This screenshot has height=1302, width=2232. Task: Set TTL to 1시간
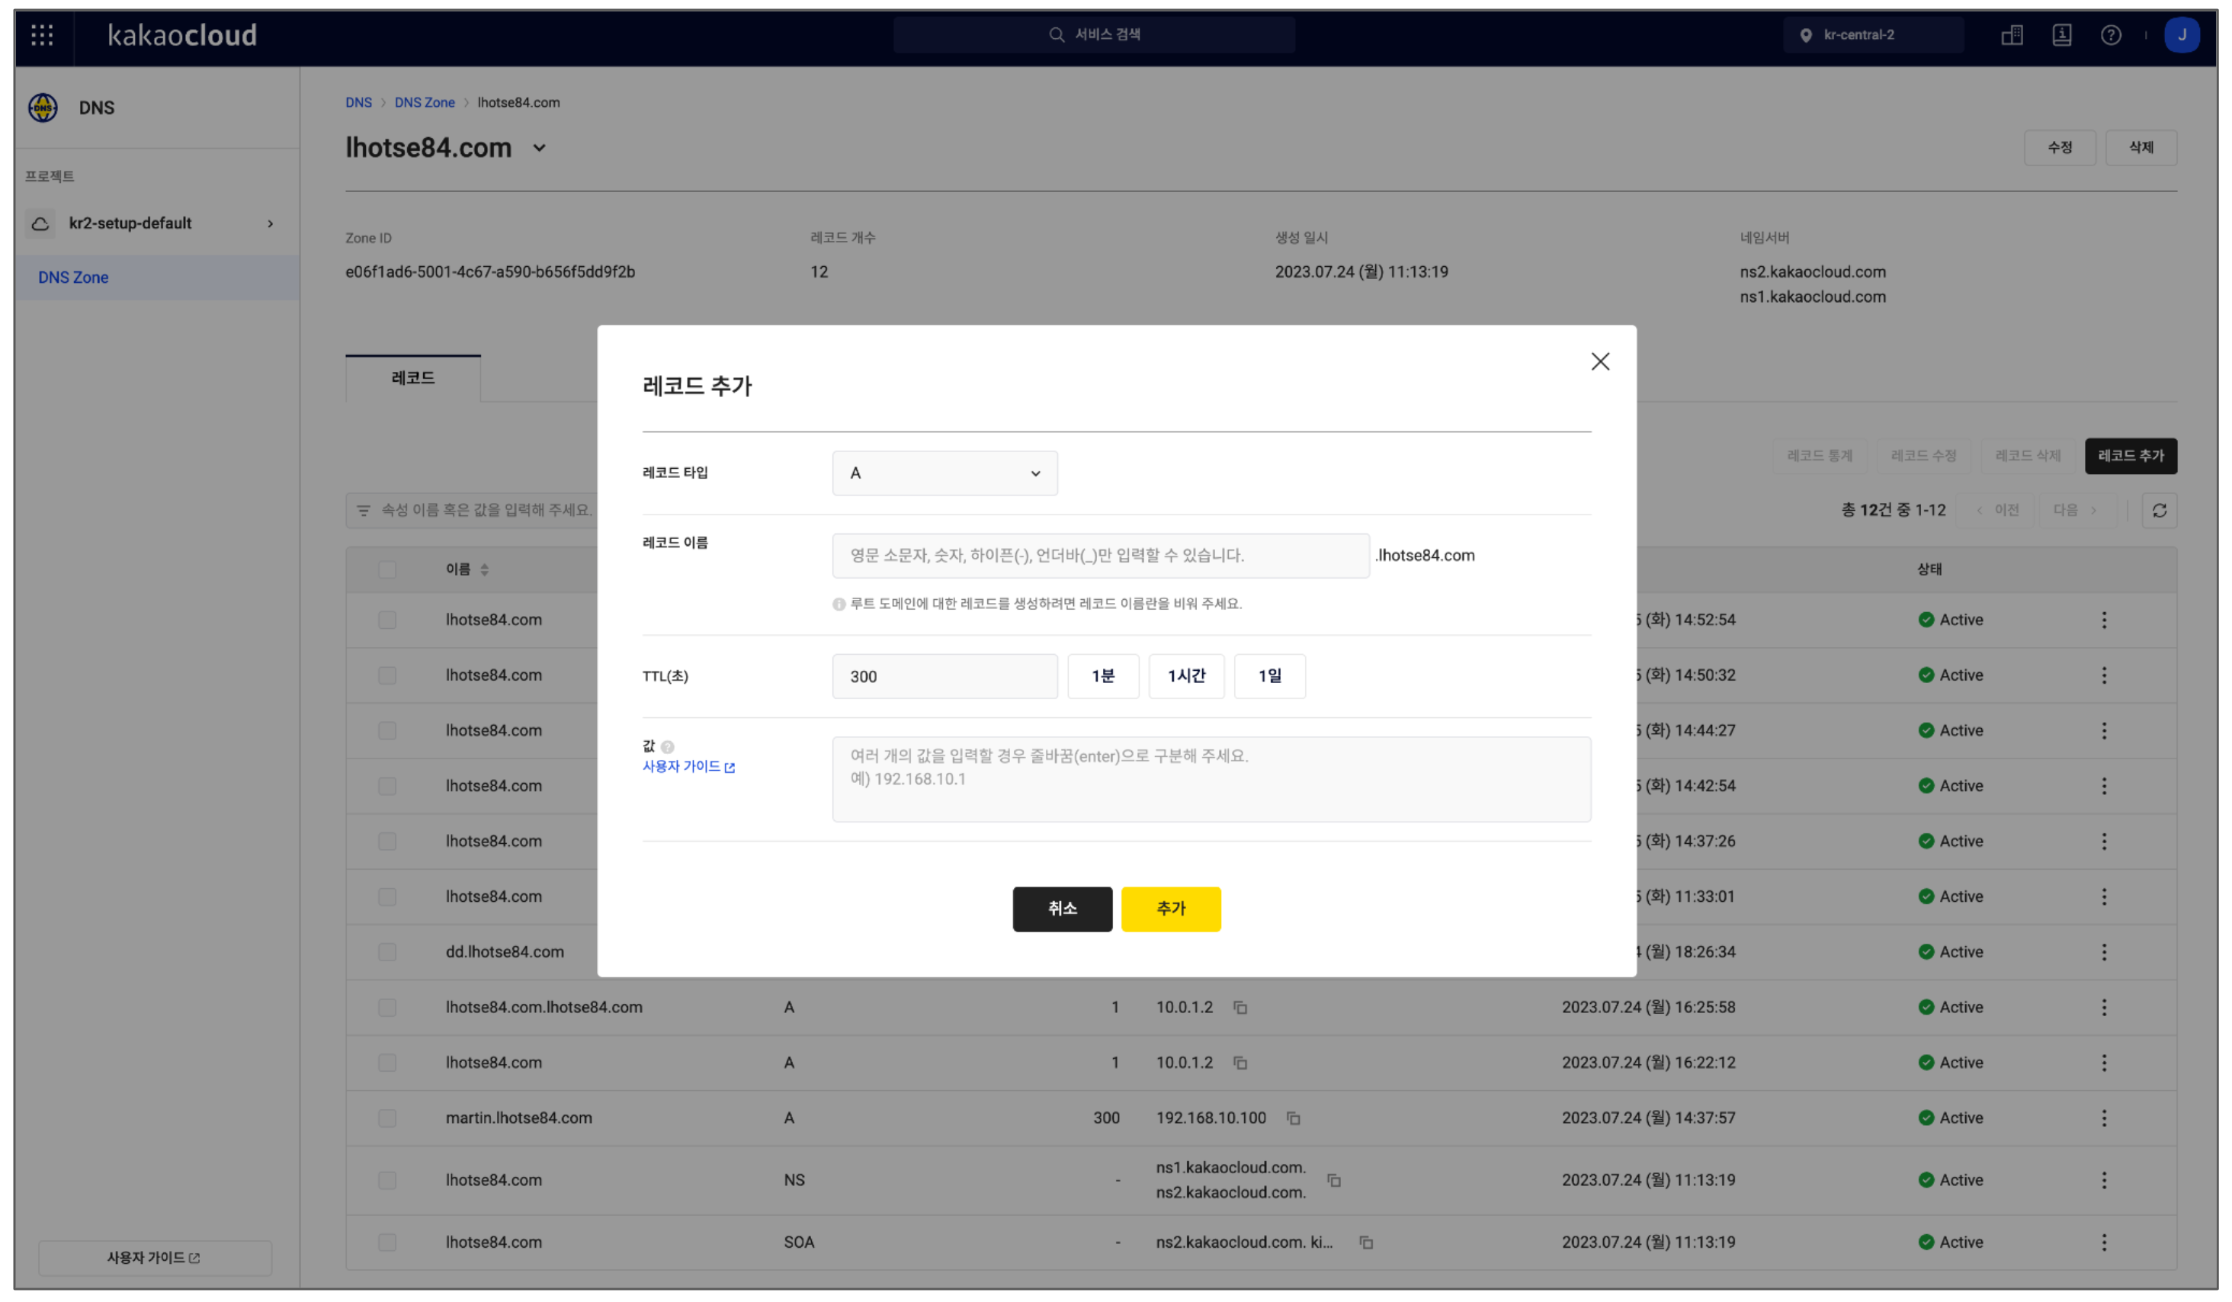tap(1186, 677)
